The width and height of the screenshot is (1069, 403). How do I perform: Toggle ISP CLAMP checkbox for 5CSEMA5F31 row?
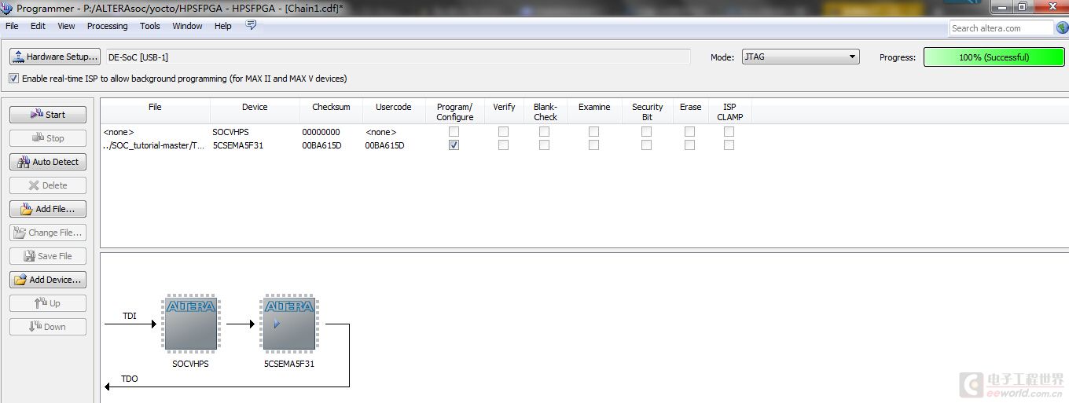(729, 145)
